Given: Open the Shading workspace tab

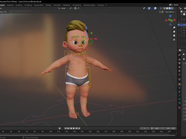Looking at the screenshot, I should (x=48, y=5).
